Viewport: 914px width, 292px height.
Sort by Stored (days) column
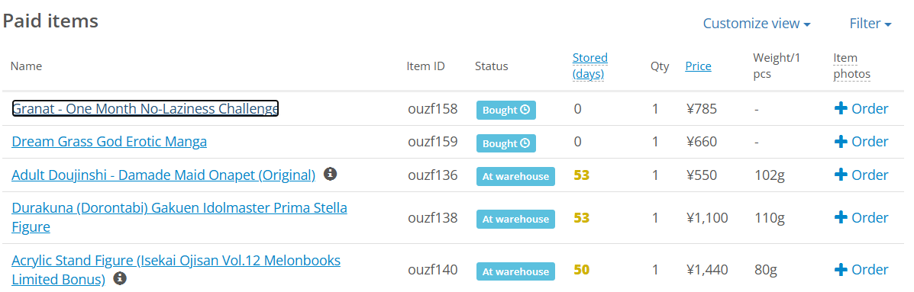(590, 66)
